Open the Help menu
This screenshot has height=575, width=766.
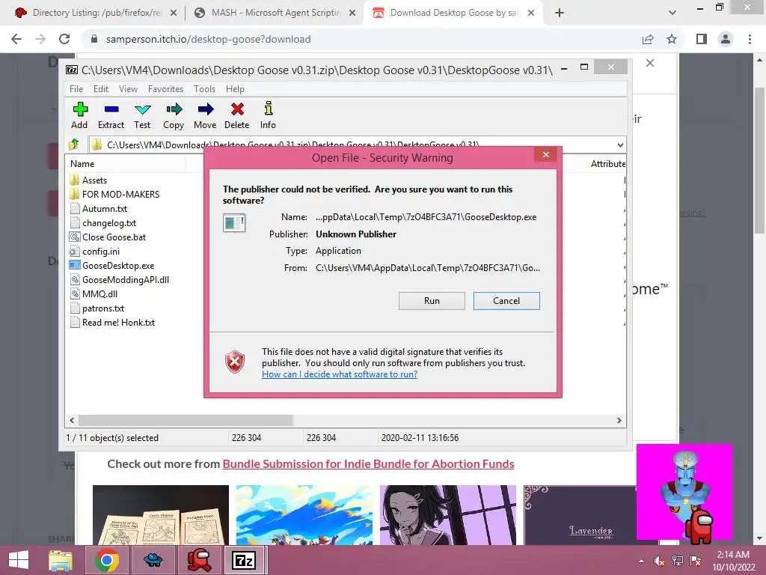(235, 89)
